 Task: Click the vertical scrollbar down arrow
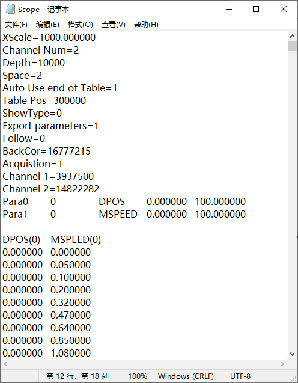click(x=292, y=354)
